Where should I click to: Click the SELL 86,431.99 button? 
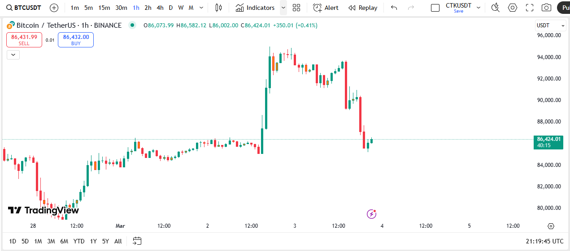pos(24,40)
